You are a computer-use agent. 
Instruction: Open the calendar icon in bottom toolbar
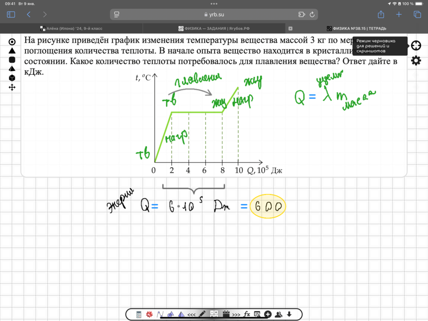pos(226,315)
